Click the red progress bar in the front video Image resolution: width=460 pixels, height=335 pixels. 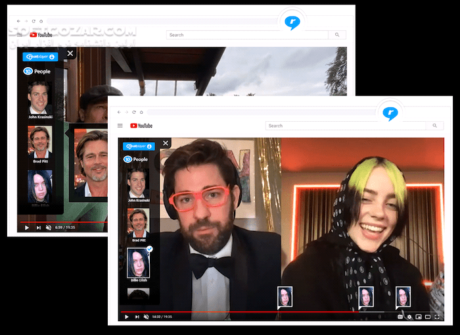tap(263, 311)
